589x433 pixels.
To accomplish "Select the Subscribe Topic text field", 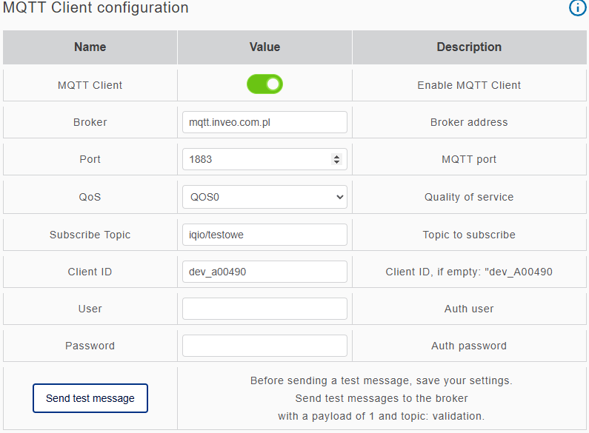I will pyautogui.click(x=264, y=235).
